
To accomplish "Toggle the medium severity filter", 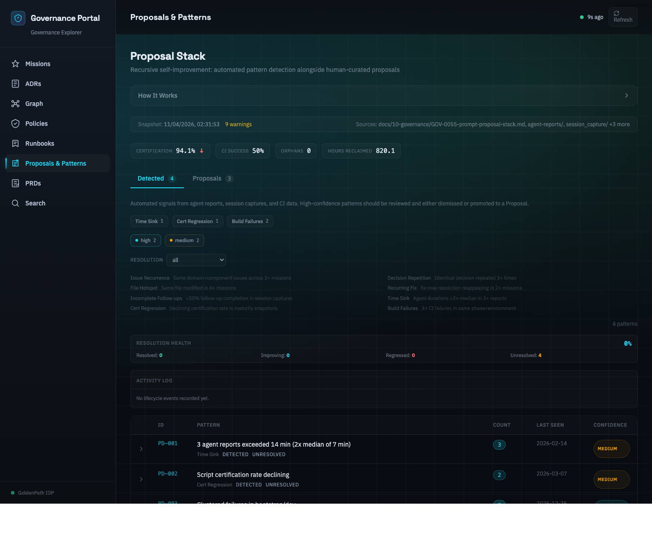I will pyautogui.click(x=184, y=240).
